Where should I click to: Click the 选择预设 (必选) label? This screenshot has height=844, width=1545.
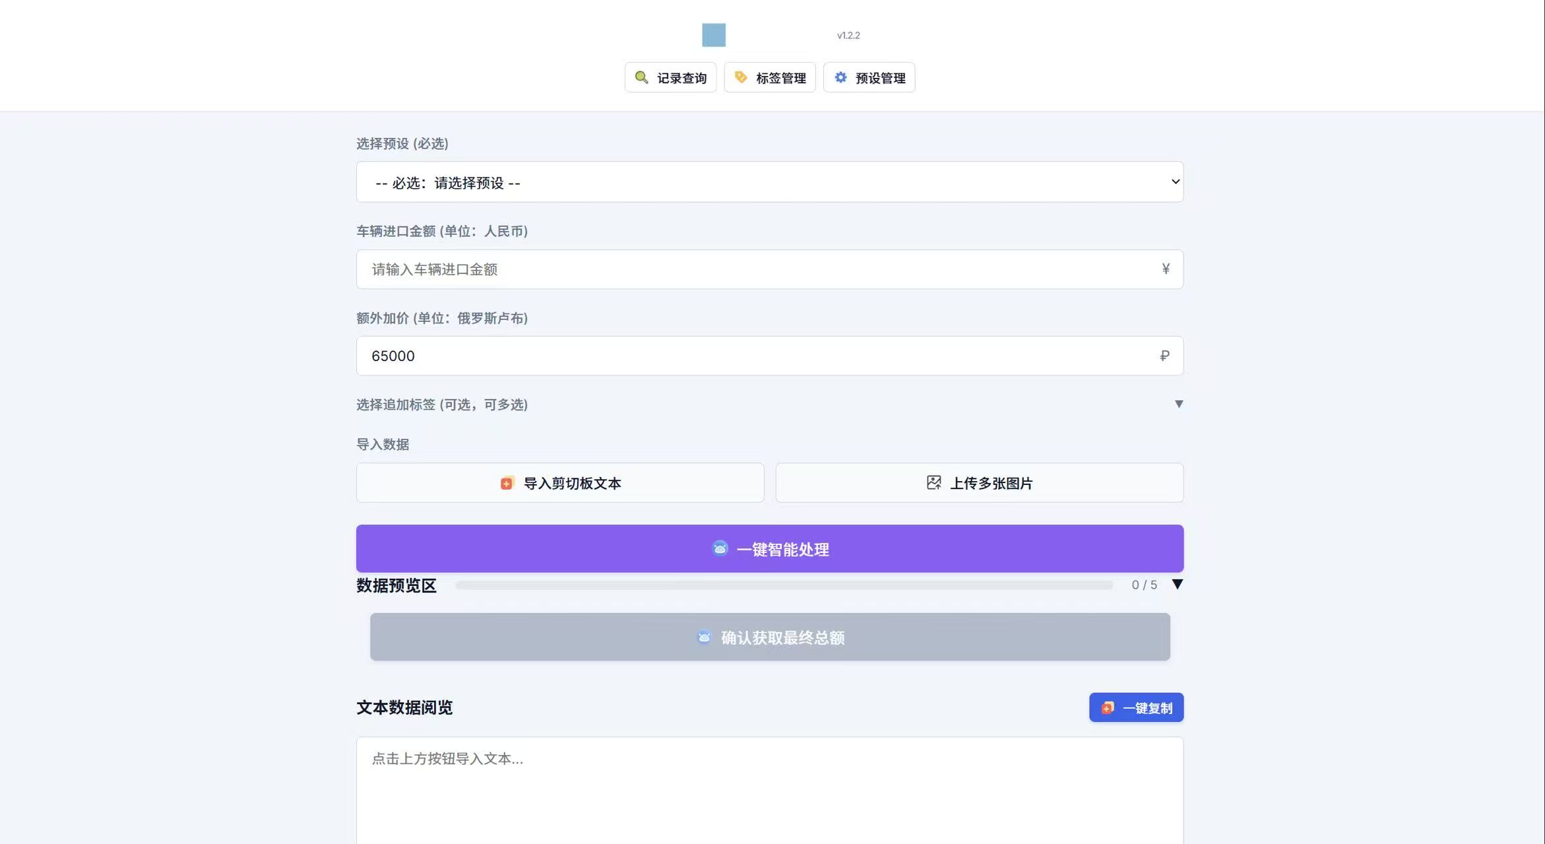coord(402,144)
